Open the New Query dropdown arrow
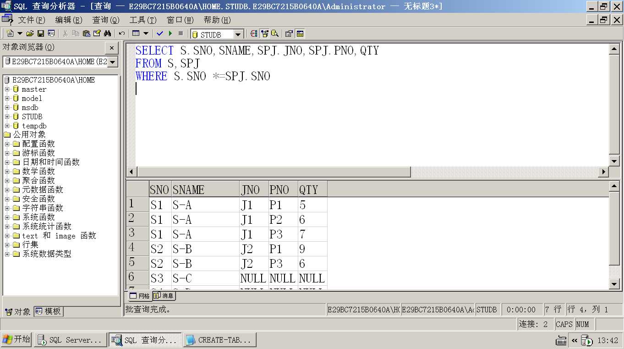 point(20,33)
